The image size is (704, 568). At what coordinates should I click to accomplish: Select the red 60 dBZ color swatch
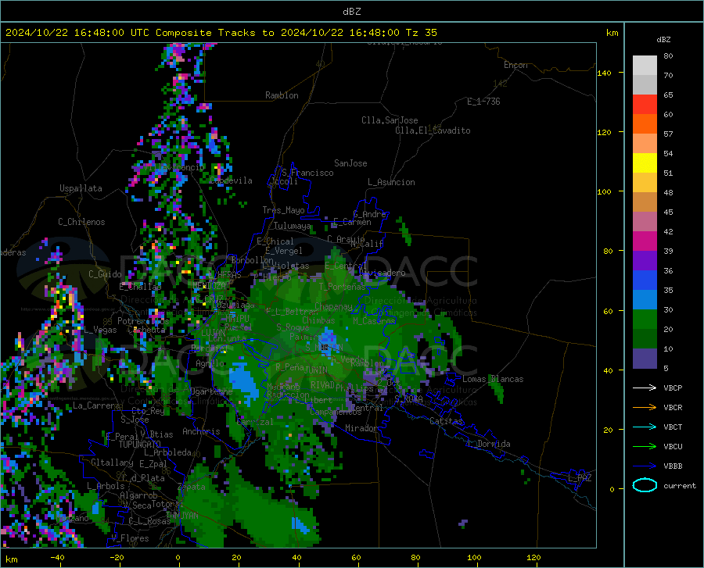pos(645,105)
